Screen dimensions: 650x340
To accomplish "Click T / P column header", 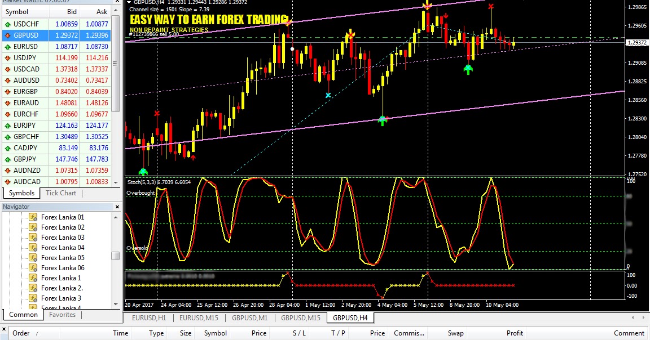I will click(328, 333).
